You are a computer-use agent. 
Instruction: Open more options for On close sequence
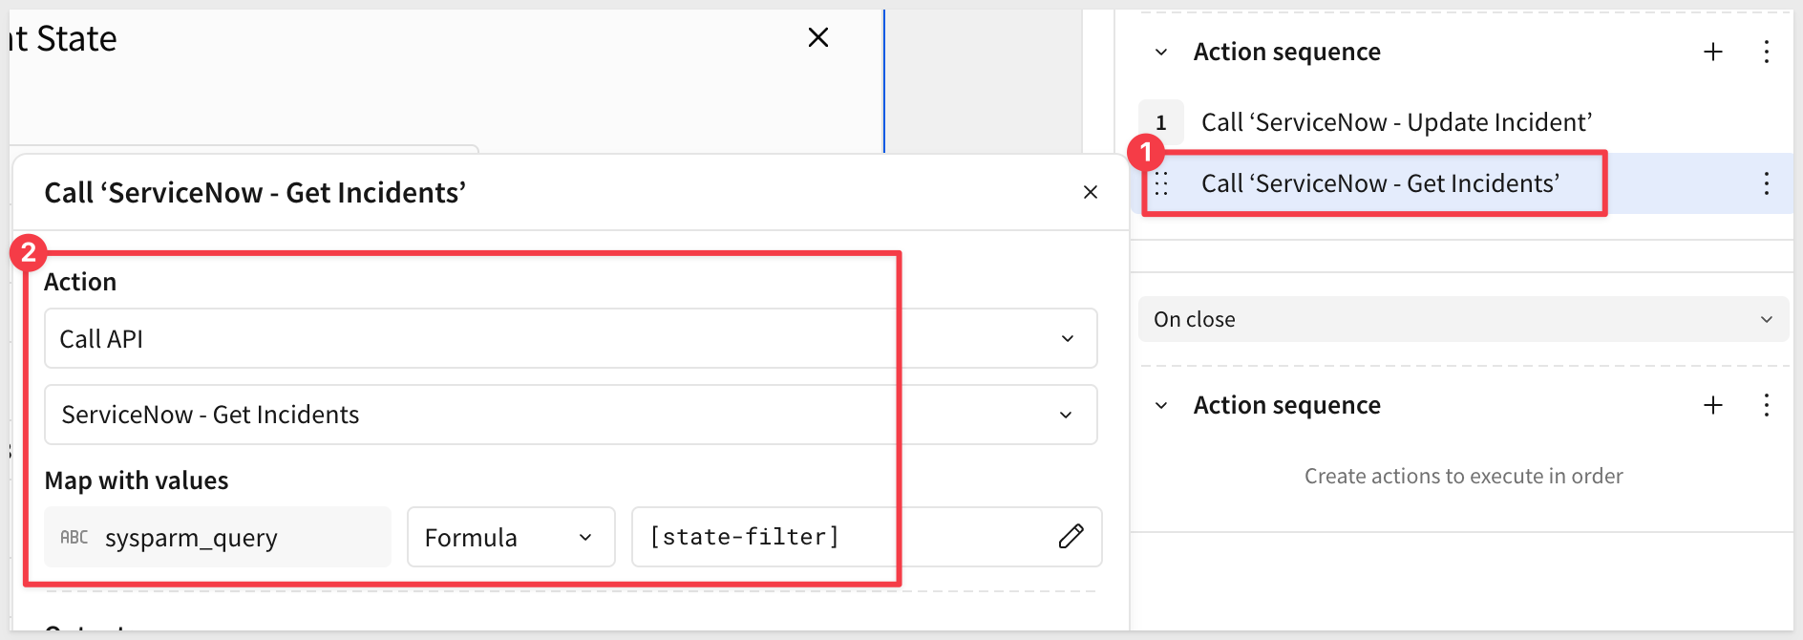(x=1766, y=405)
